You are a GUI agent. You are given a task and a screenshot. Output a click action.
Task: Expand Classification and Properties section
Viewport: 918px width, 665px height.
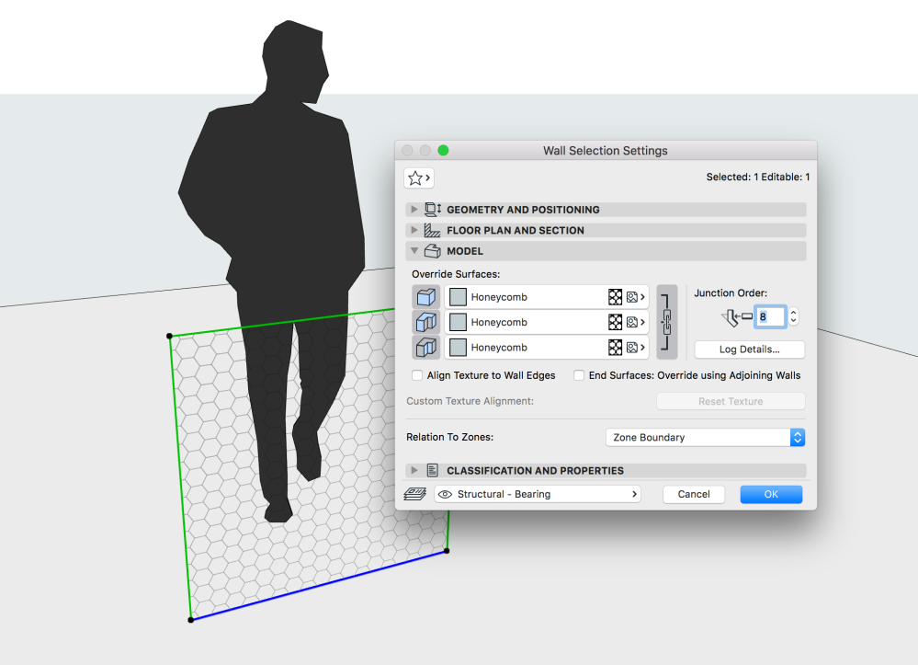(x=414, y=471)
